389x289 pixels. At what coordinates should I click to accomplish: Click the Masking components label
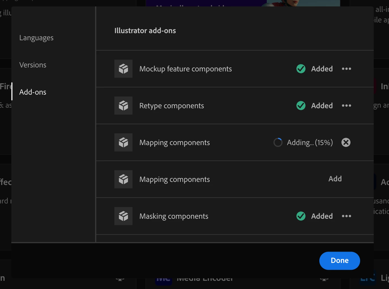(174, 216)
